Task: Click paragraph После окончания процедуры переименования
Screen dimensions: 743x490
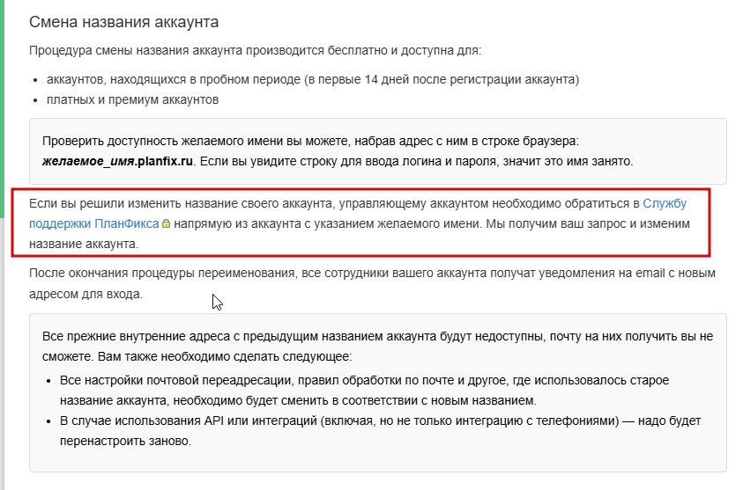Action: pos(373,283)
